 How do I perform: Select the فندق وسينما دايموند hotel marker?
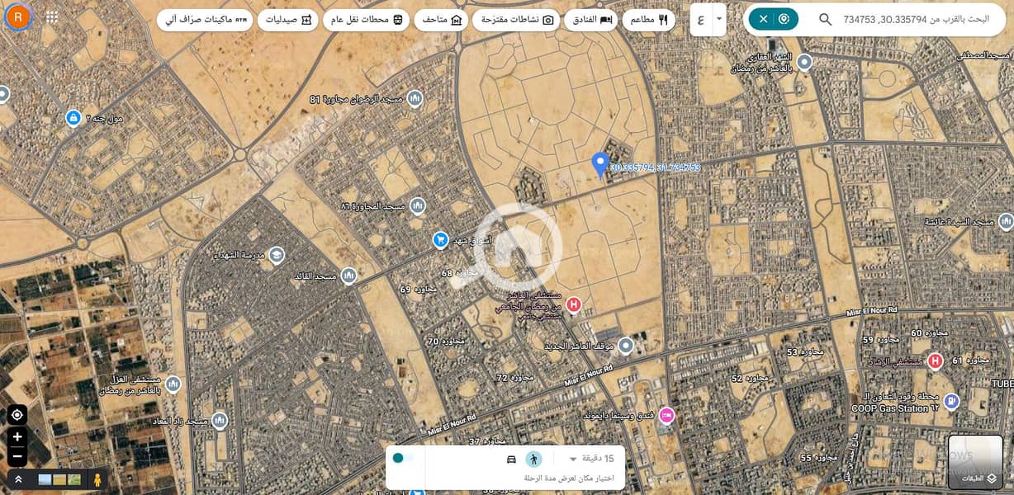pos(667,414)
